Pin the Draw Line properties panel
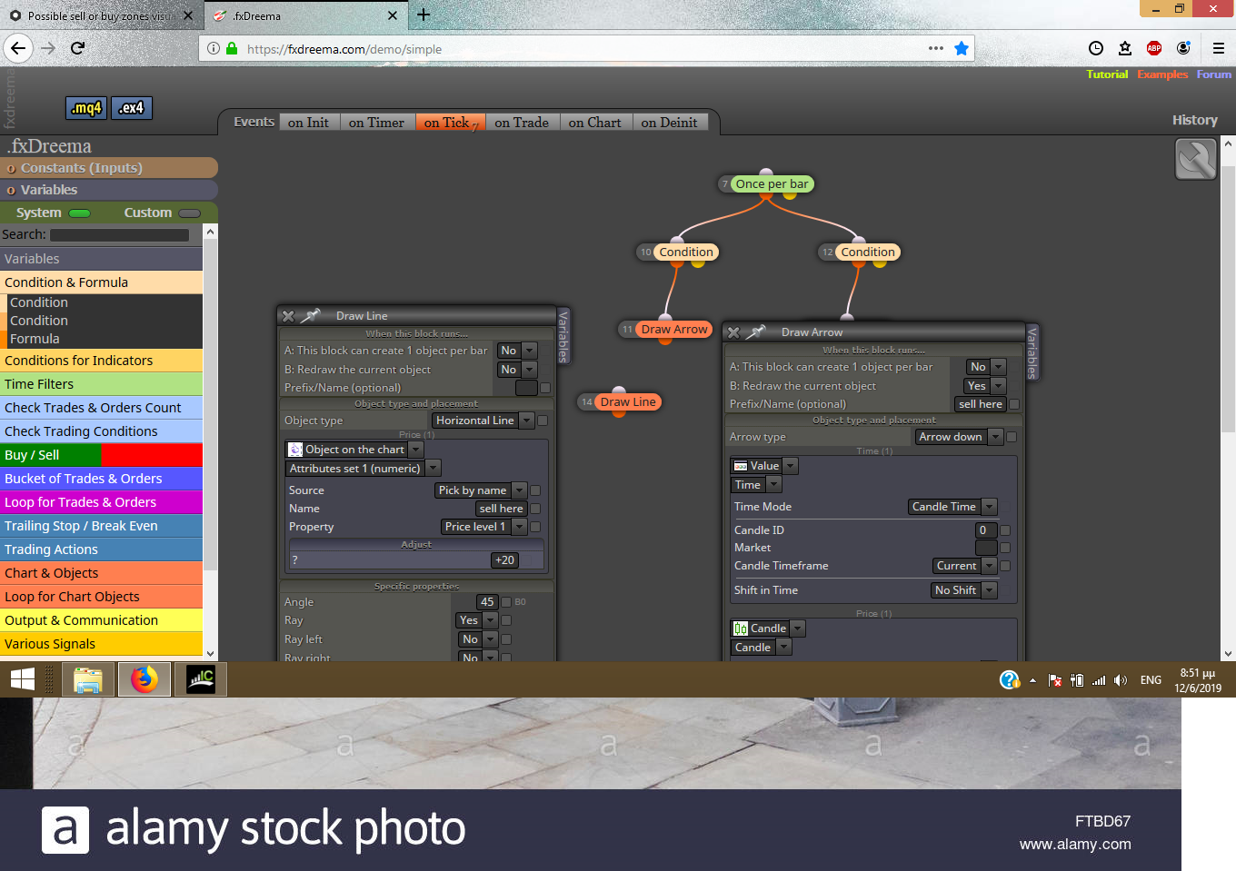 [311, 316]
